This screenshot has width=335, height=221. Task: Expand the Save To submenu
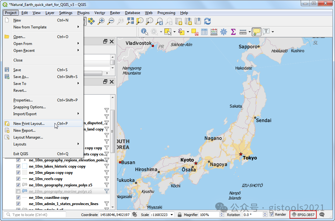click(43, 84)
